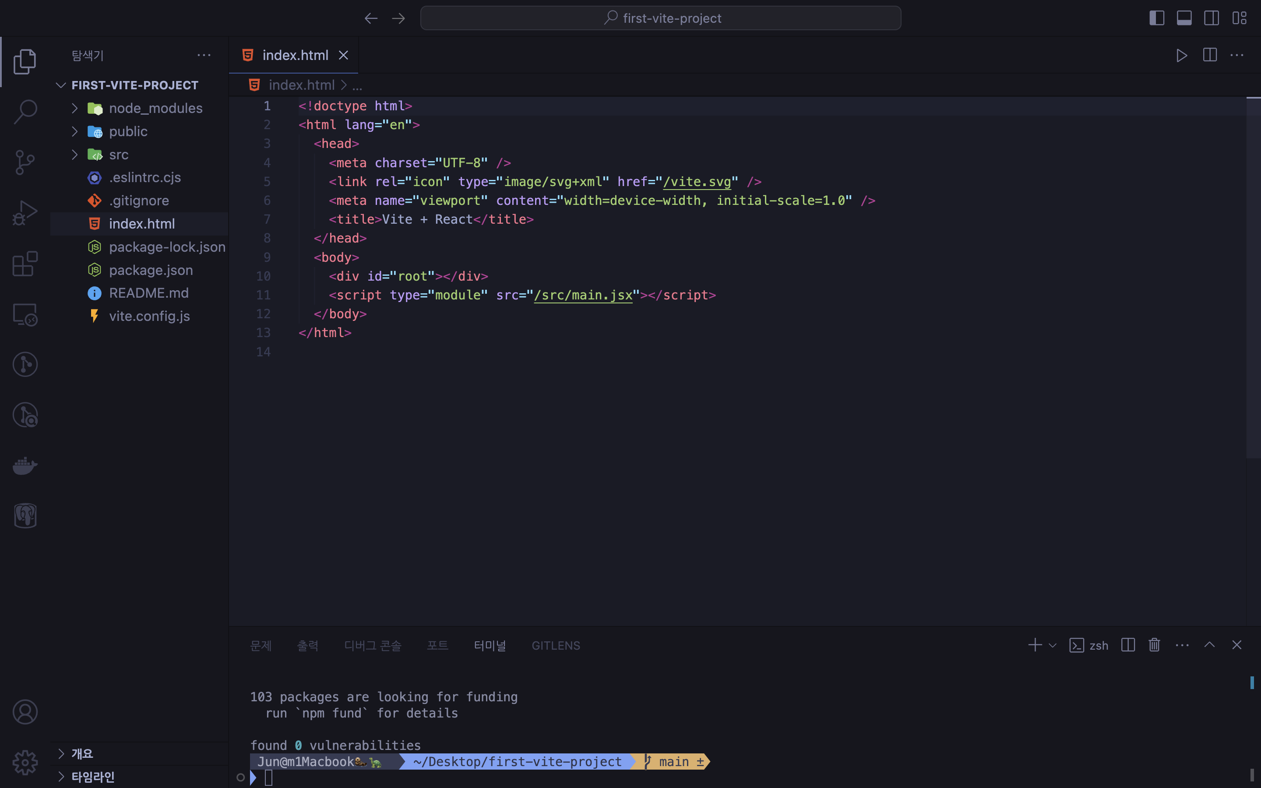1261x788 pixels.
Task: Toggle the bottom panel visibility
Action: 1184,18
